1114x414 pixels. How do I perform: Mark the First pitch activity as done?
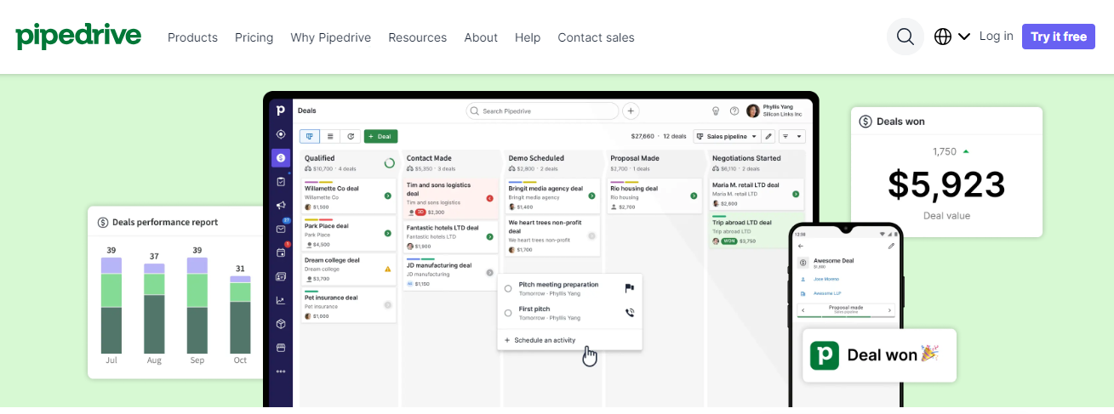508,313
